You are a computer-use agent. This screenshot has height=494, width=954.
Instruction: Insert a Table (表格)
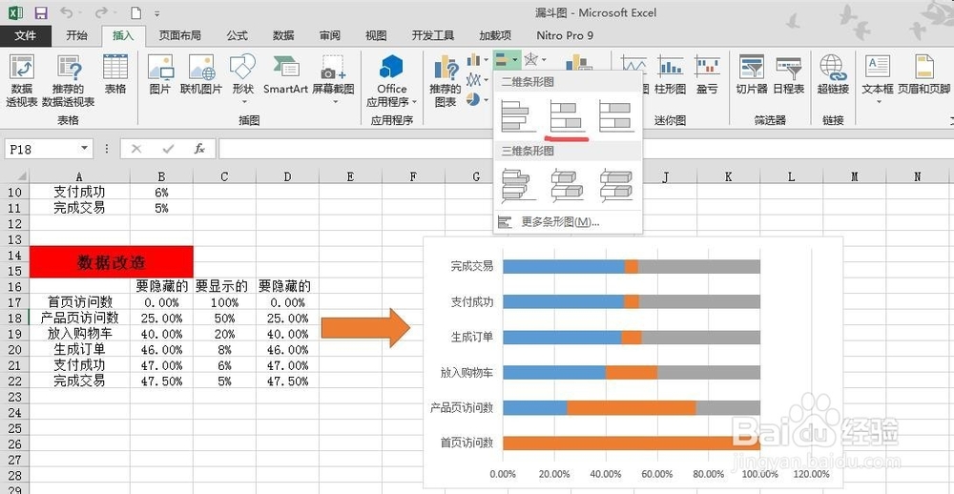point(115,74)
